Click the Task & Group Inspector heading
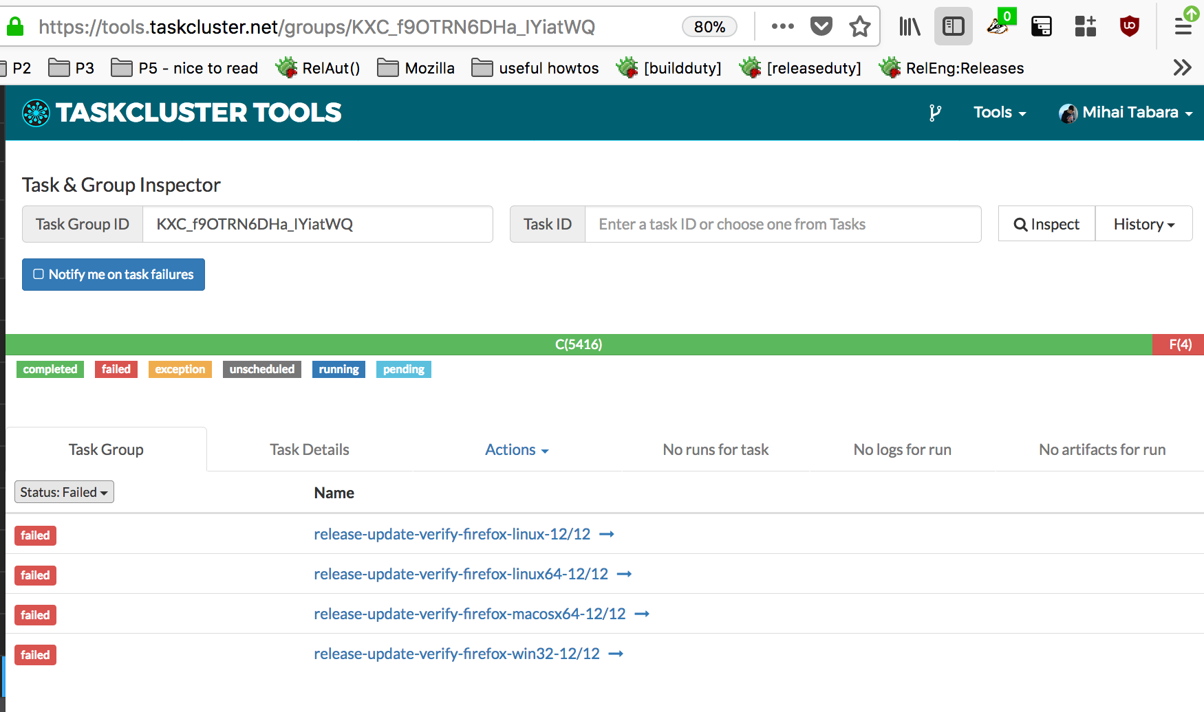Viewport: 1204px width, 712px height. [x=121, y=185]
